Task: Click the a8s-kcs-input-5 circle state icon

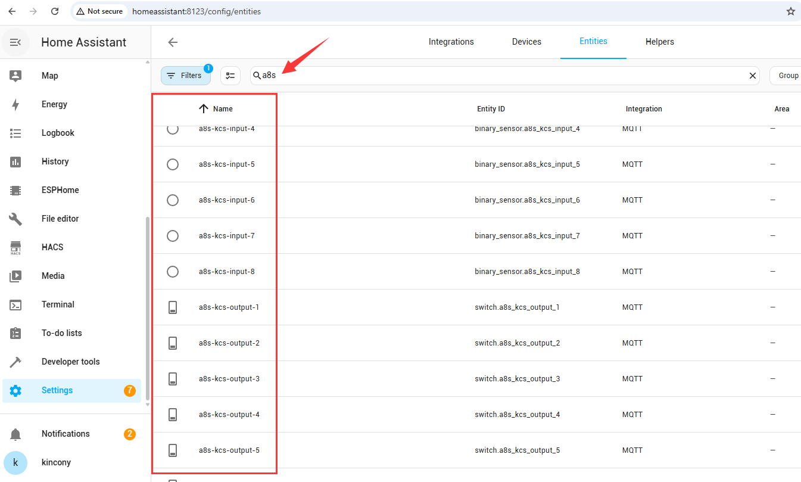Action: 173,164
